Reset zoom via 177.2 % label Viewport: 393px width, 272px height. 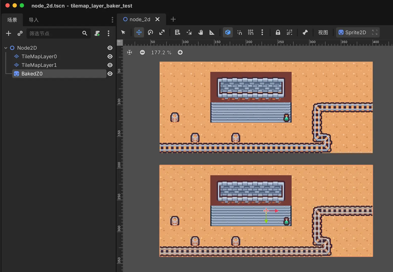[161, 52]
